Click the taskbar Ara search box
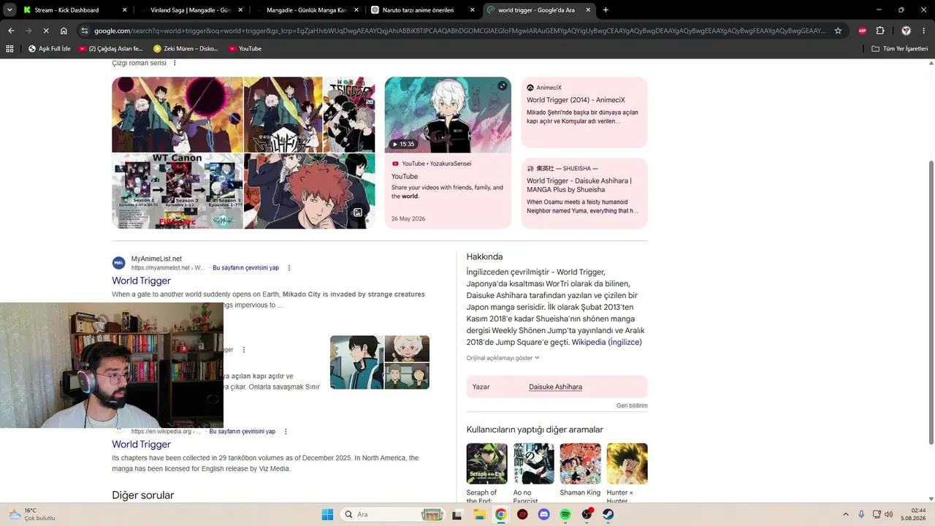935x526 pixels. tap(393, 514)
